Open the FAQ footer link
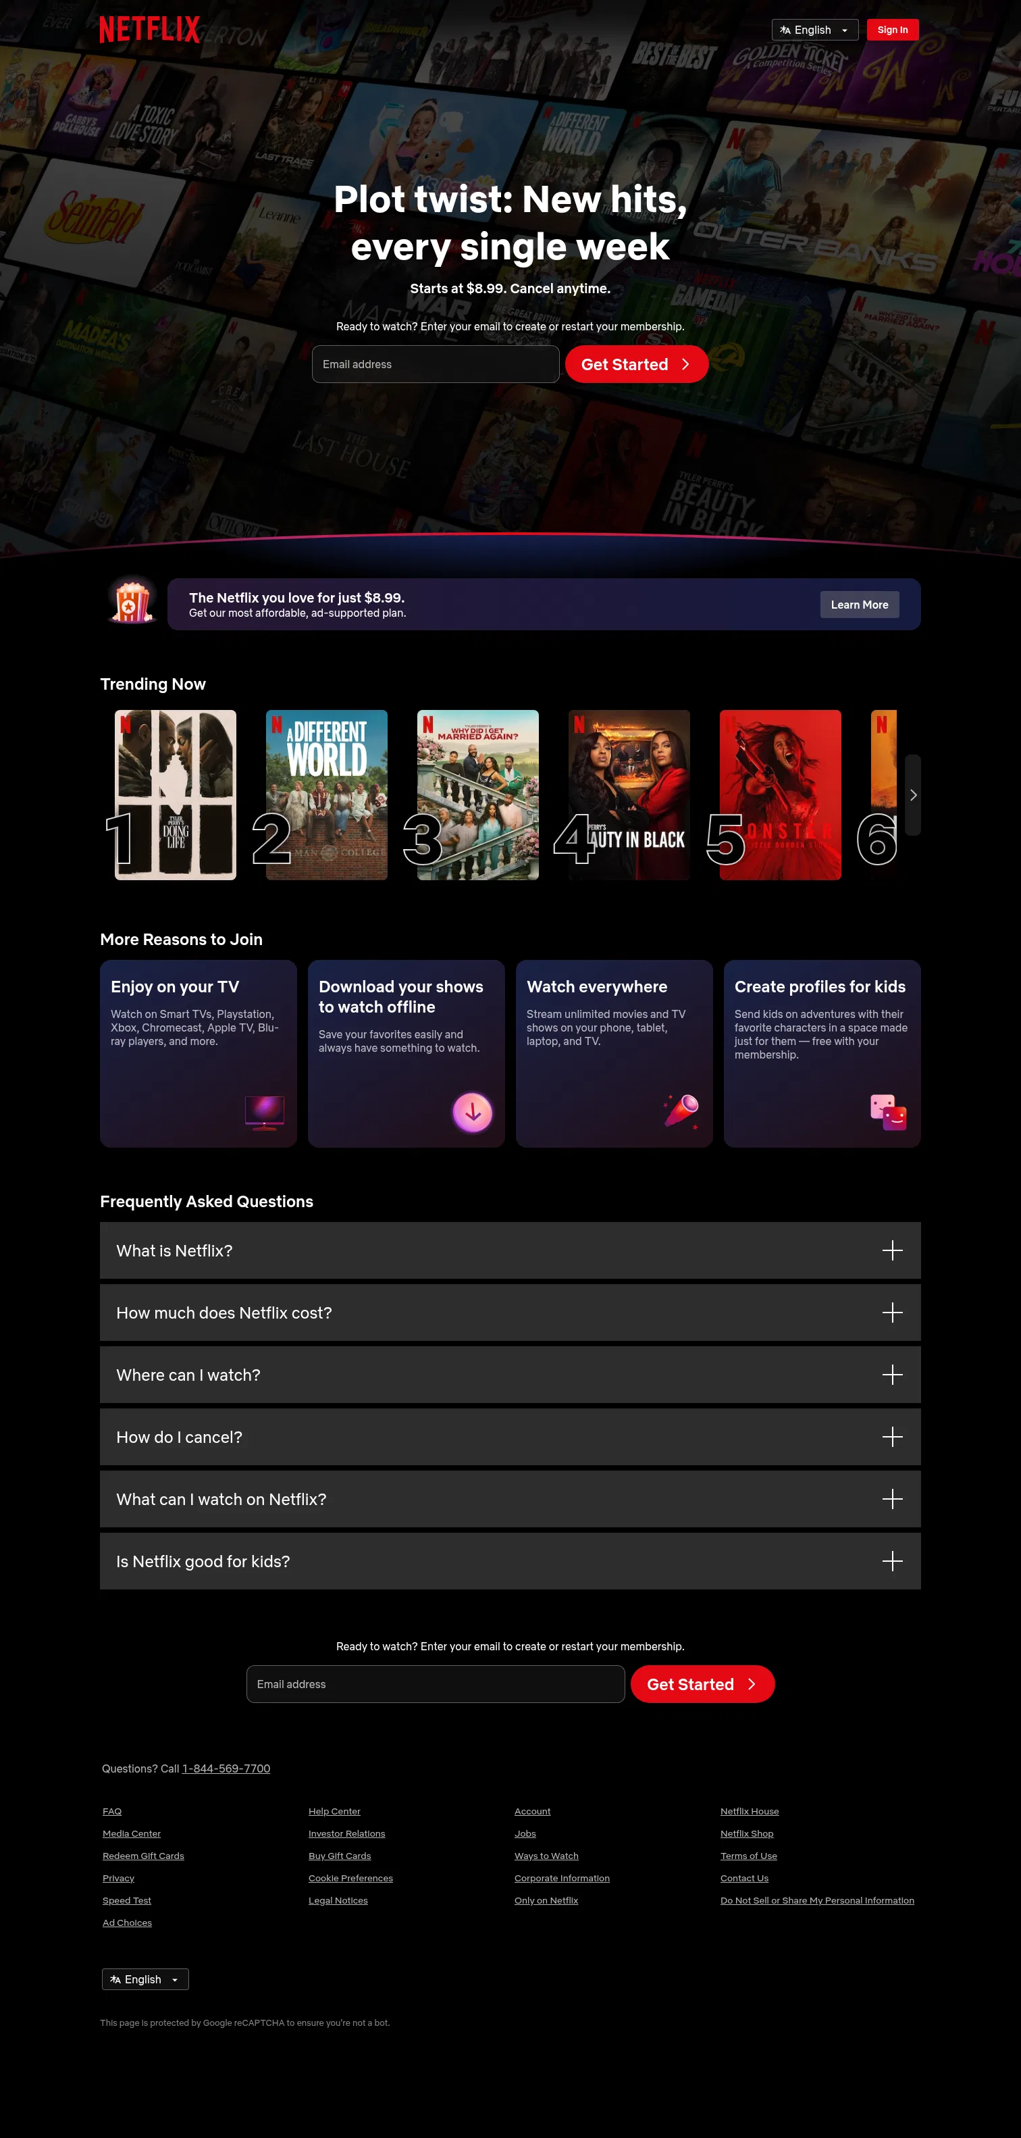This screenshot has height=2138, width=1021. [x=112, y=1811]
